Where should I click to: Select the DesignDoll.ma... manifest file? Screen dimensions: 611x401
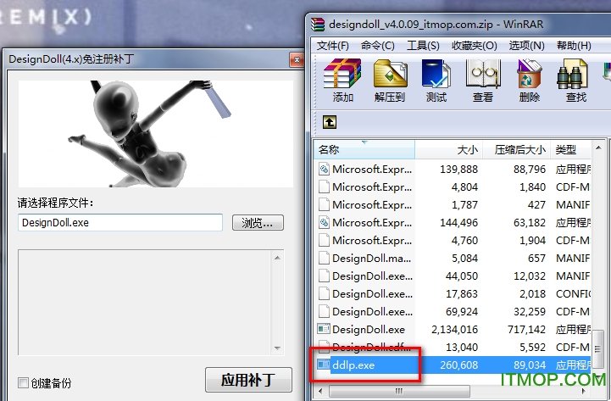(x=453, y=259)
